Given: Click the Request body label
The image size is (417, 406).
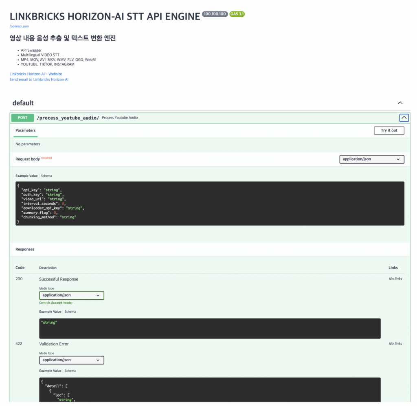Looking at the screenshot, I should pyautogui.click(x=28, y=159).
